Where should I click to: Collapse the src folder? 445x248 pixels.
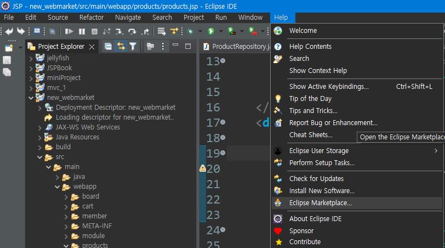point(39,157)
